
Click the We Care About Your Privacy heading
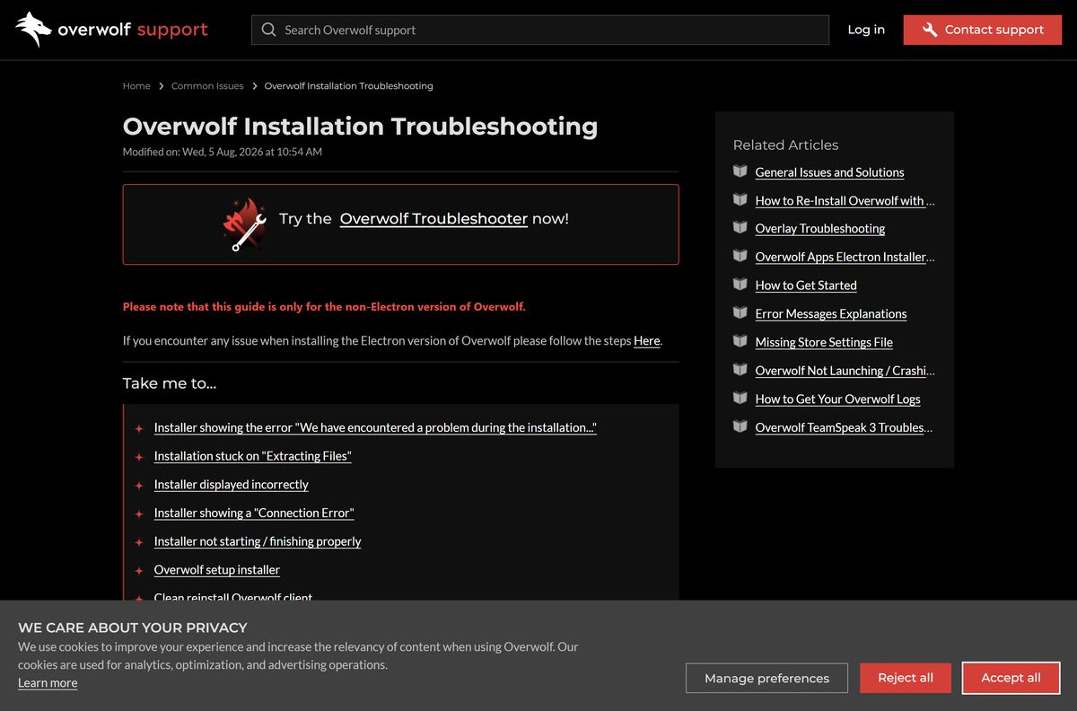click(133, 628)
